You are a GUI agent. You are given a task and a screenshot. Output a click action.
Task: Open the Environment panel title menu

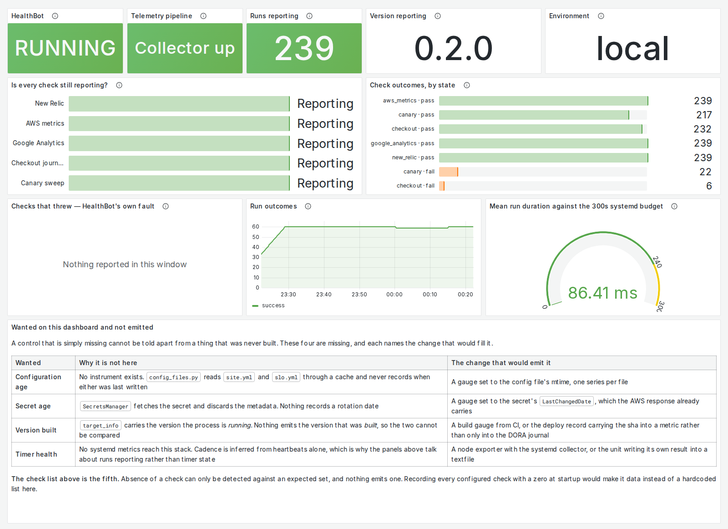point(569,16)
